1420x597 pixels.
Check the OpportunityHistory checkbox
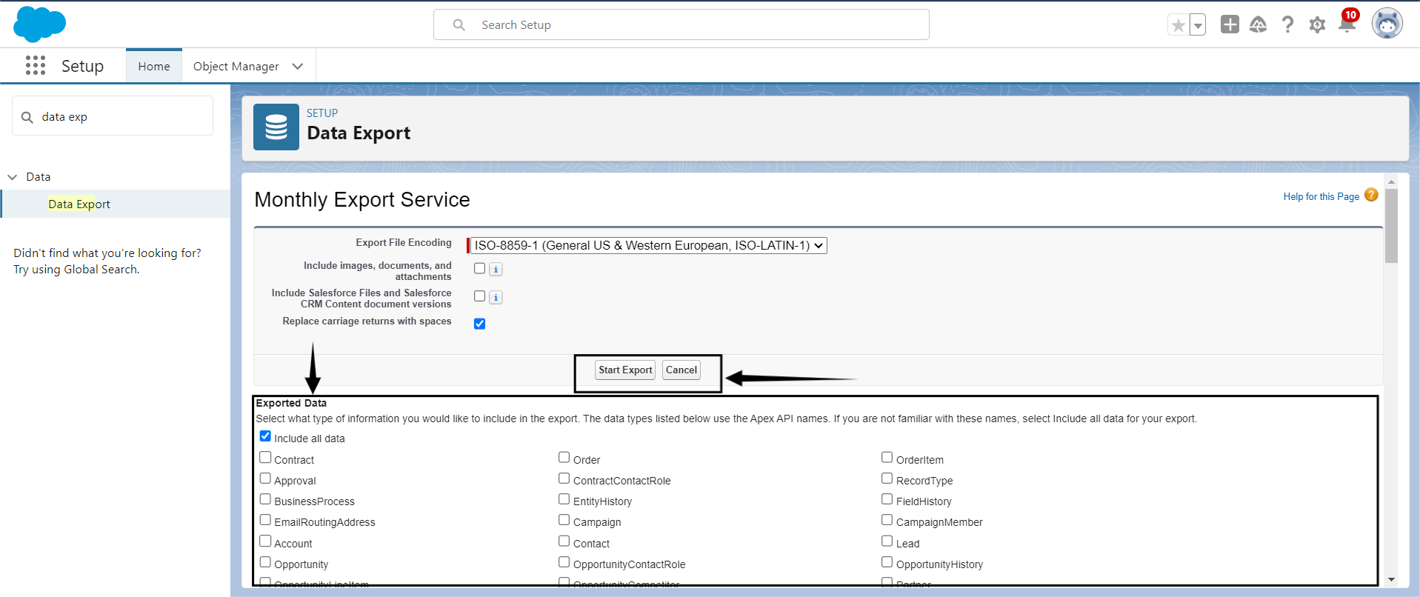click(x=887, y=562)
